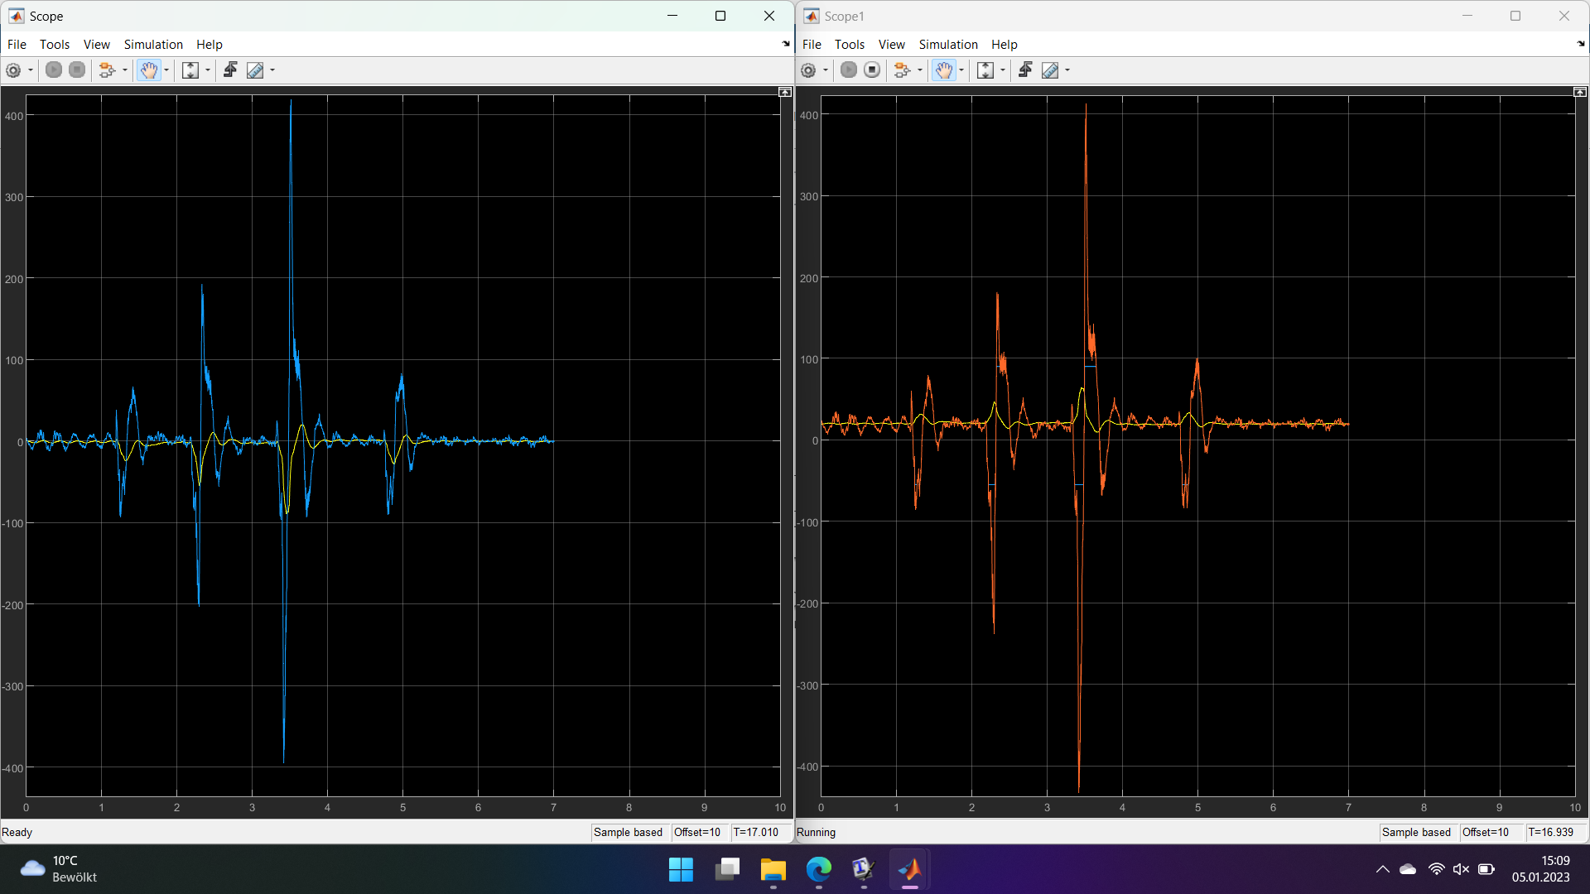Click Cursor Measurements ruler icon in Scope

click(255, 70)
